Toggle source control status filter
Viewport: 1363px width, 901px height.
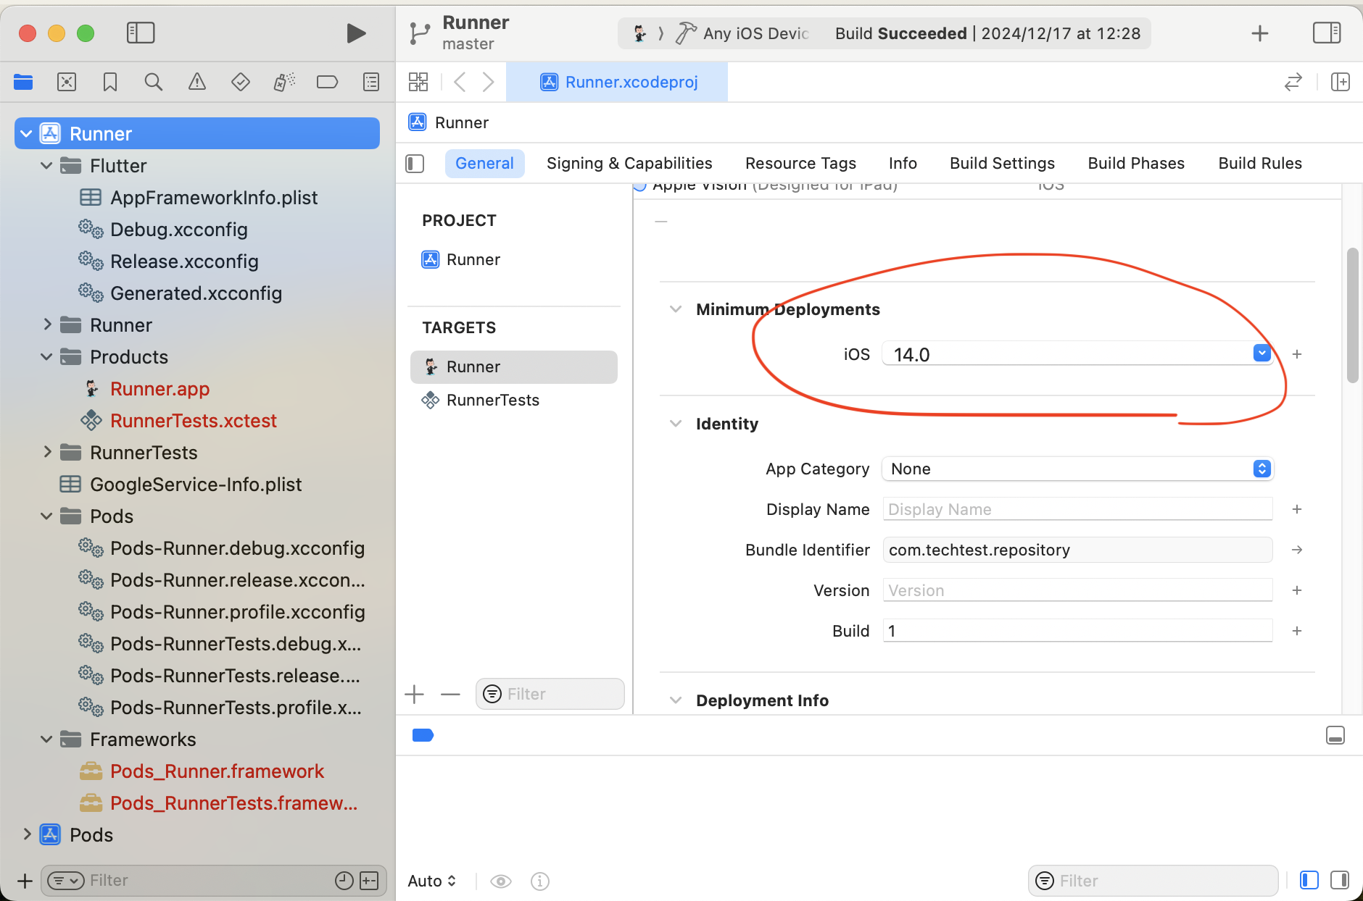[x=369, y=881]
